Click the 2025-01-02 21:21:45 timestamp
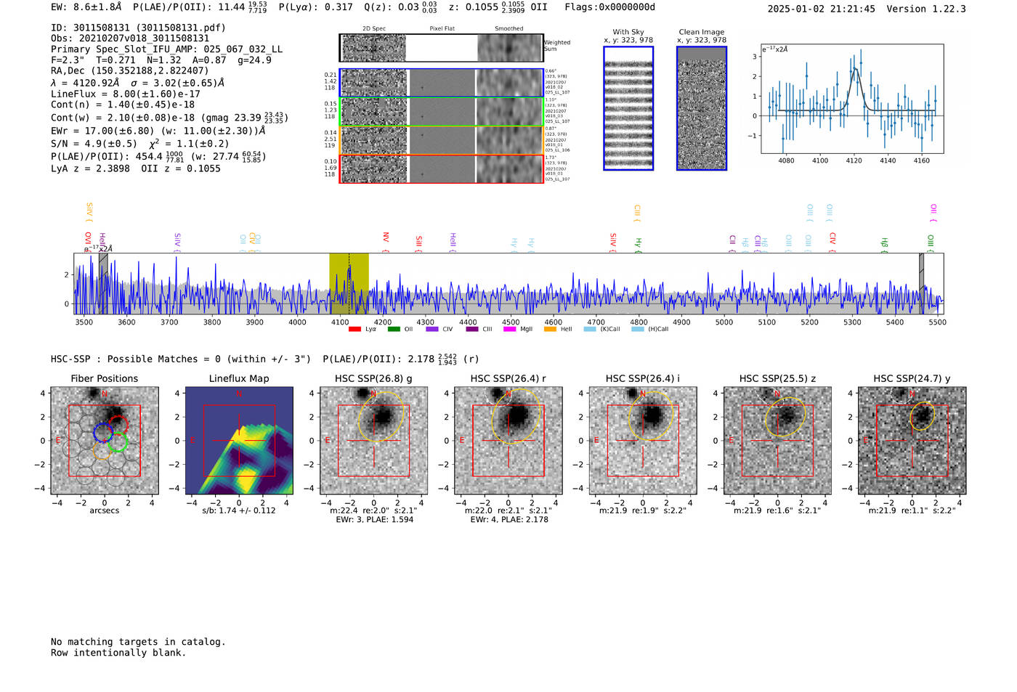 [821, 9]
